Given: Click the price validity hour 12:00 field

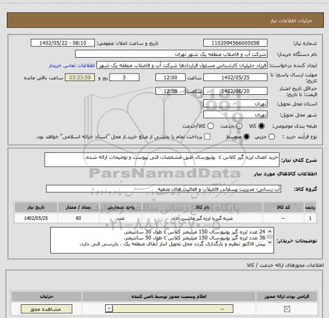Looking at the screenshot, I should [x=170, y=91].
